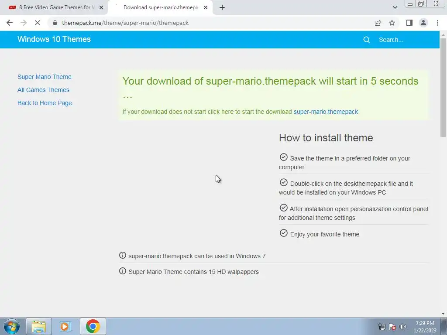The image size is (447, 335).
Task: Open the Chrome profile menu
Action: [423, 23]
